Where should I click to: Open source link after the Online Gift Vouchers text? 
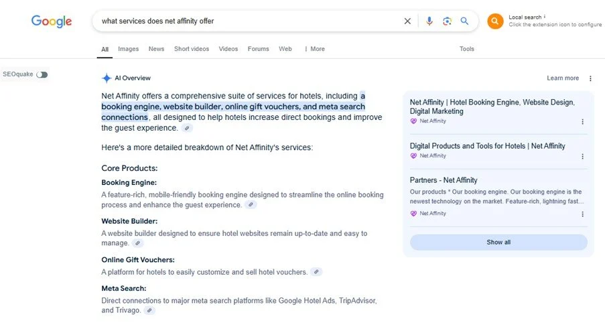[x=316, y=272]
